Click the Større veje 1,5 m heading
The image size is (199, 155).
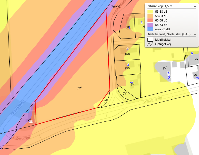click(160, 6)
